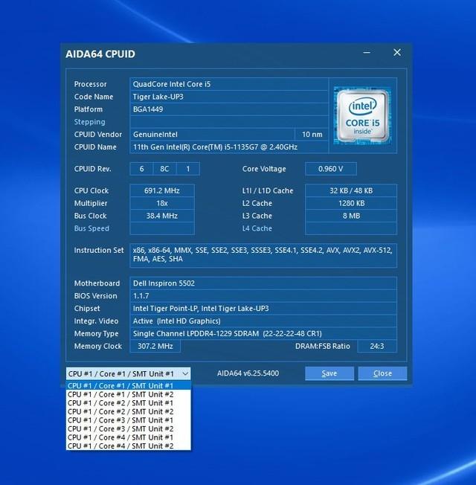Select CPU #1 / Core #2 / SMT Unit #1
Viewport: 476px width, 485px height.
point(129,403)
